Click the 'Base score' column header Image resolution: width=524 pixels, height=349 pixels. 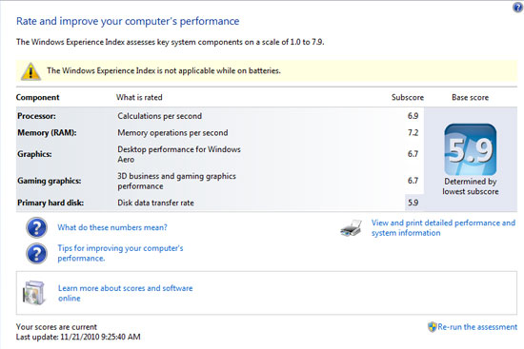coord(471,97)
